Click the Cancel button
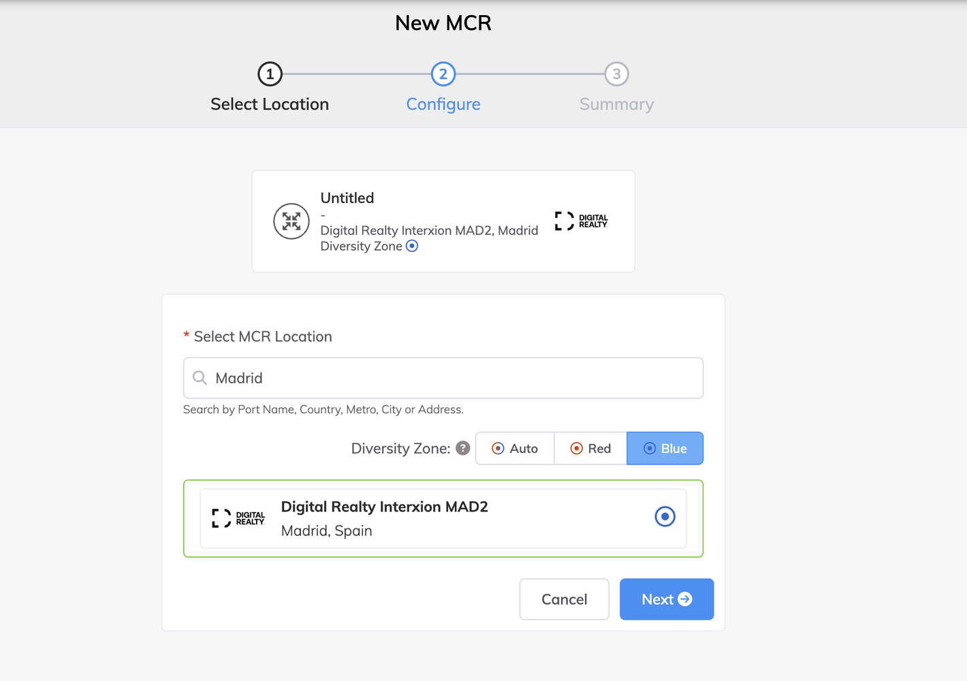The height and width of the screenshot is (681, 967). [x=565, y=599]
